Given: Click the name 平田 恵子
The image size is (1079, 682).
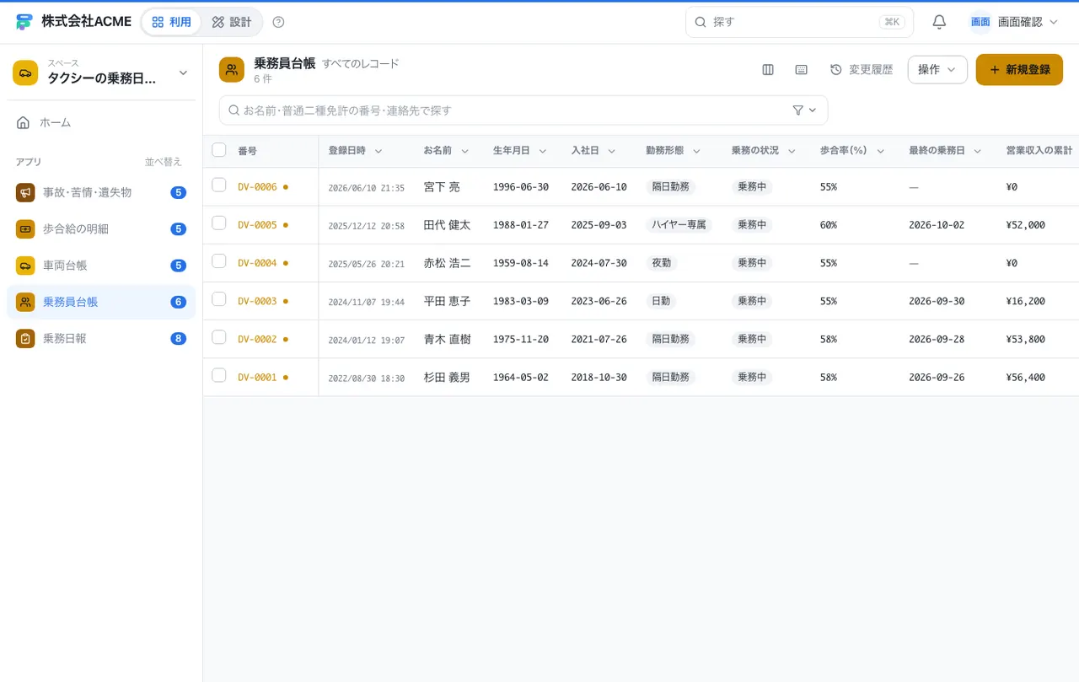Looking at the screenshot, I should point(447,301).
